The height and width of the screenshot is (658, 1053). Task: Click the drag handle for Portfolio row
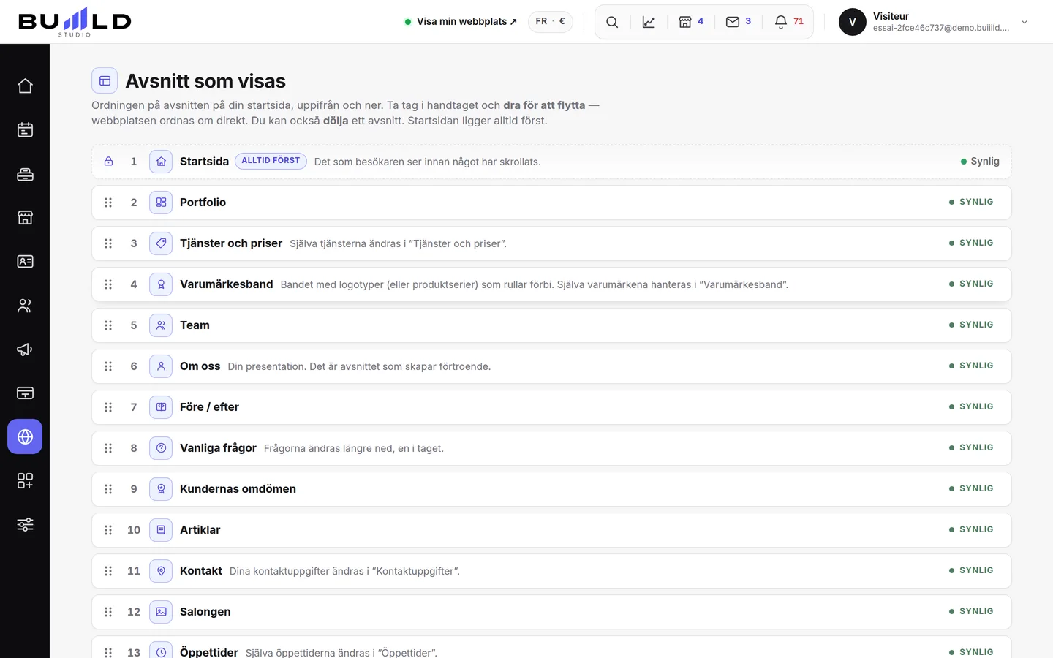(108, 203)
